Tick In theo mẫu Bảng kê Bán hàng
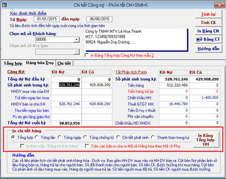226x179 pixels. click(x=22, y=146)
